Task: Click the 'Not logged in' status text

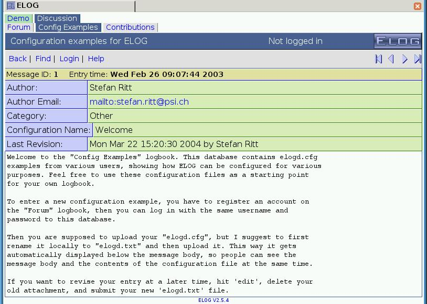Action: click(x=295, y=41)
